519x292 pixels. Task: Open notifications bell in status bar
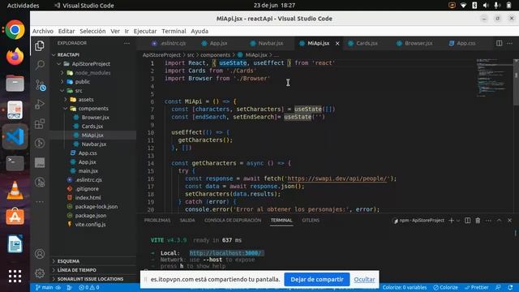click(x=510, y=287)
